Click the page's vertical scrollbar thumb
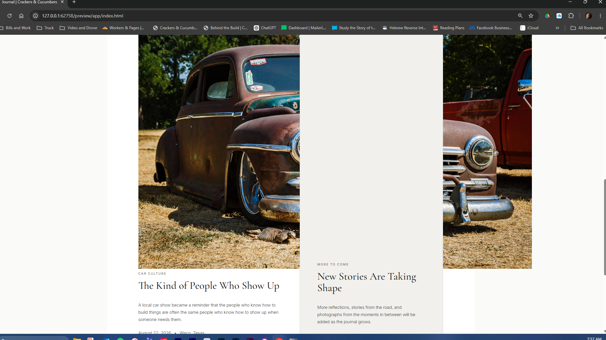This screenshot has height=340, width=606. (x=604, y=227)
